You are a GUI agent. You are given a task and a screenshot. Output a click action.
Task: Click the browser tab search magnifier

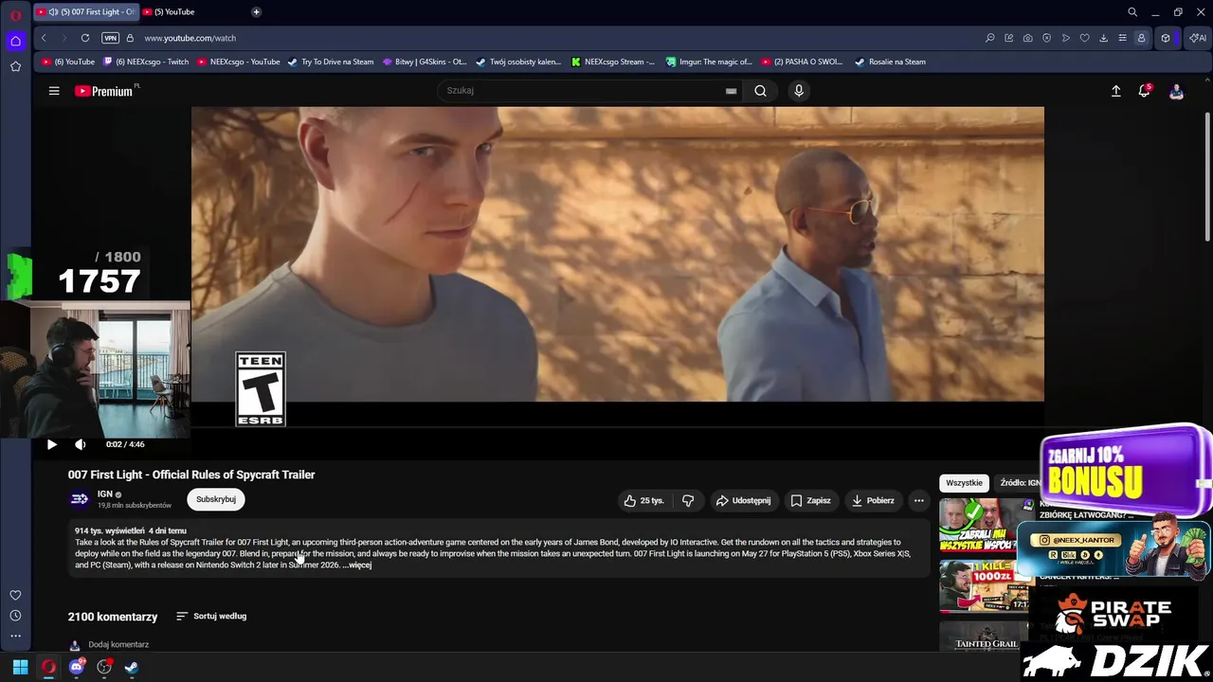click(x=1132, y=12)
